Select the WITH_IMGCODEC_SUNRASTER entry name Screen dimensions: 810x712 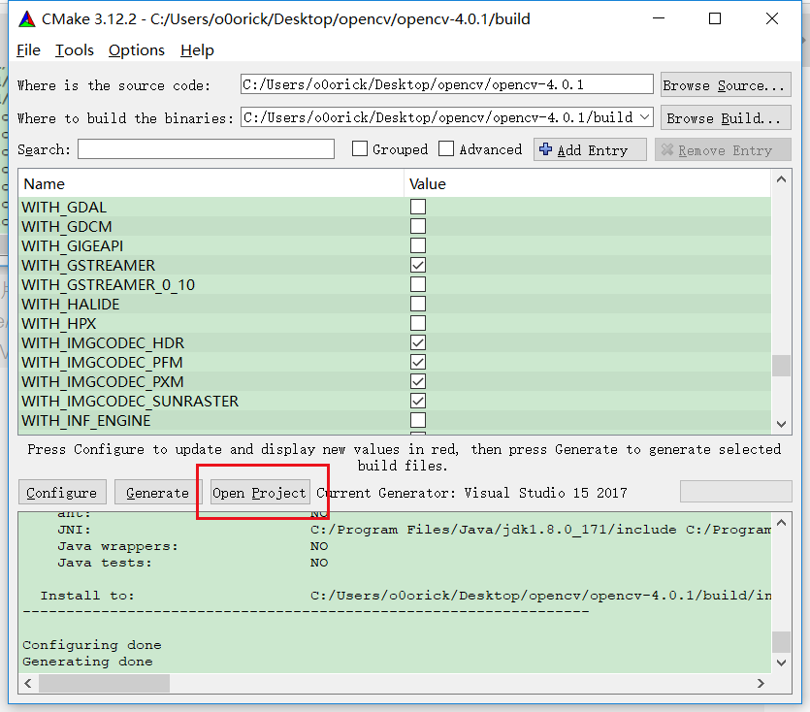tap(130, 402)
